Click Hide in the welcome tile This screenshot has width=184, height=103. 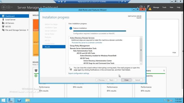pos(174,53)
